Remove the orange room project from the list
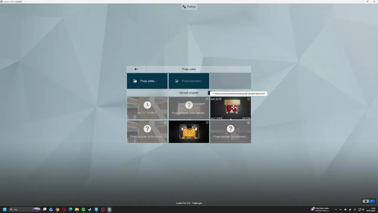 tap(207, 122)
